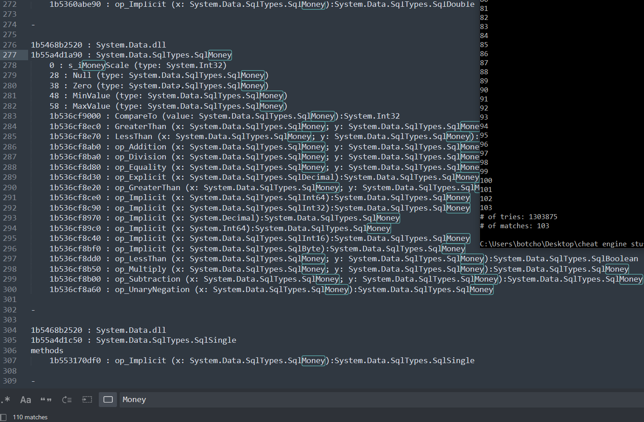Click the "110 matches" status text

point(30,417)
